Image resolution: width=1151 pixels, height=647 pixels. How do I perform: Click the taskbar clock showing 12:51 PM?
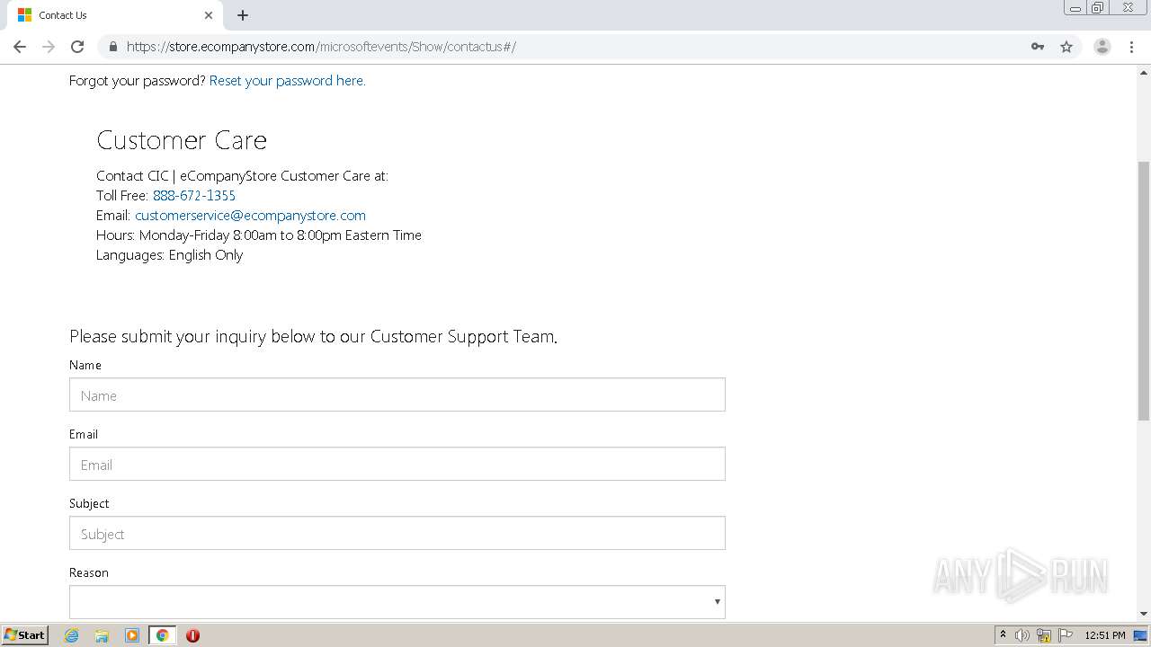1105,635
